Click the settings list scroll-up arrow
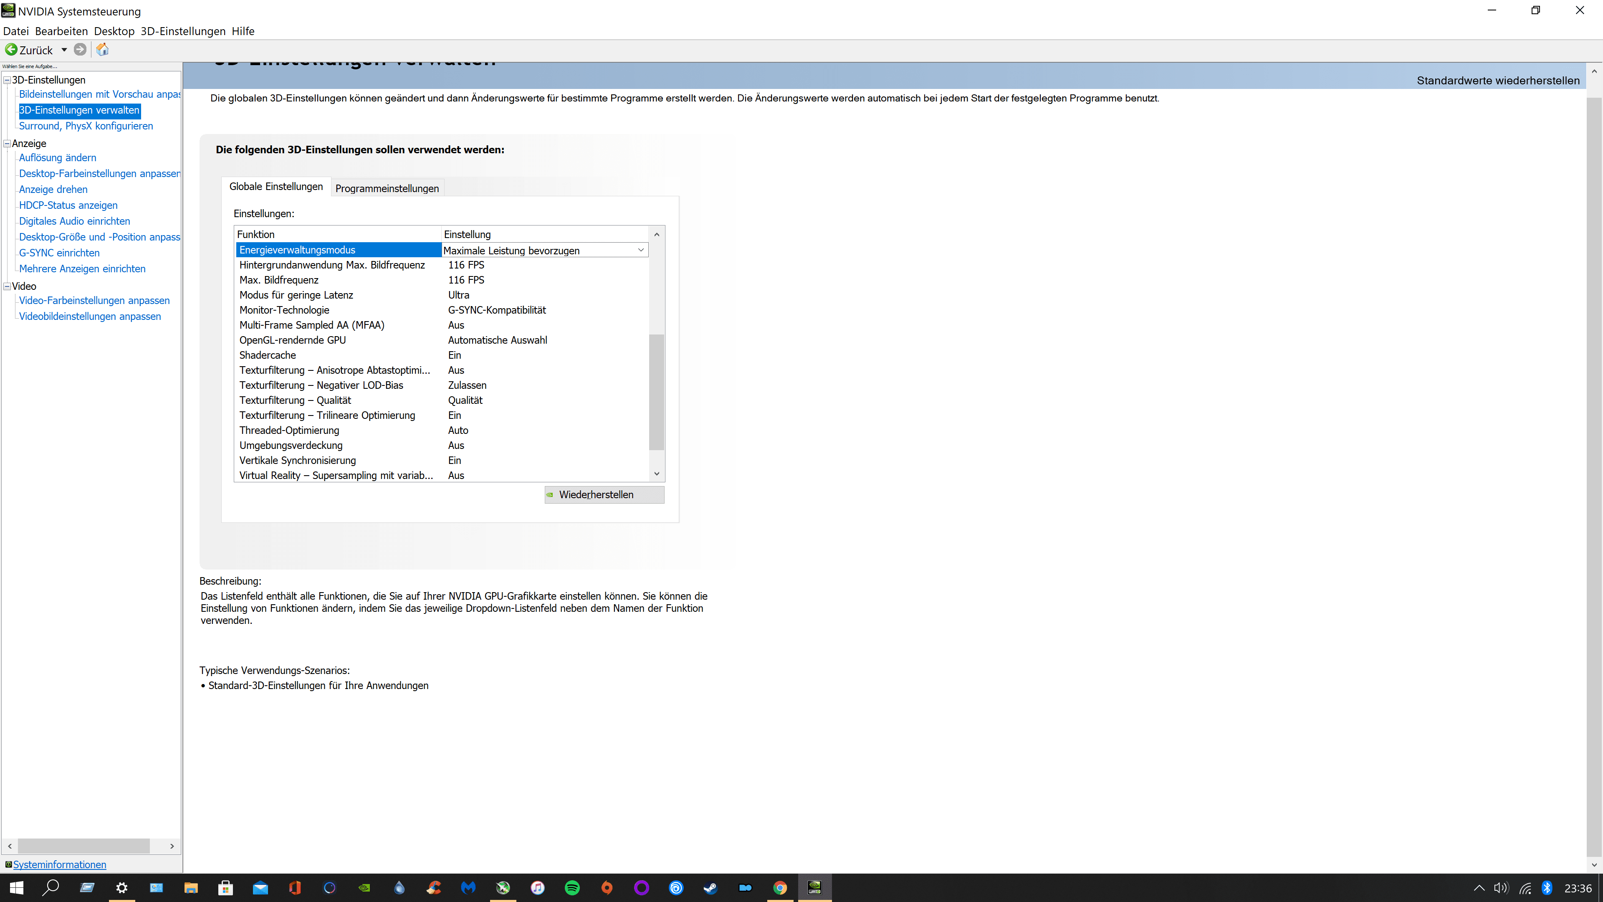This screenshot has width=1603, height=902. pyautogui.click(x=657, y=235)
